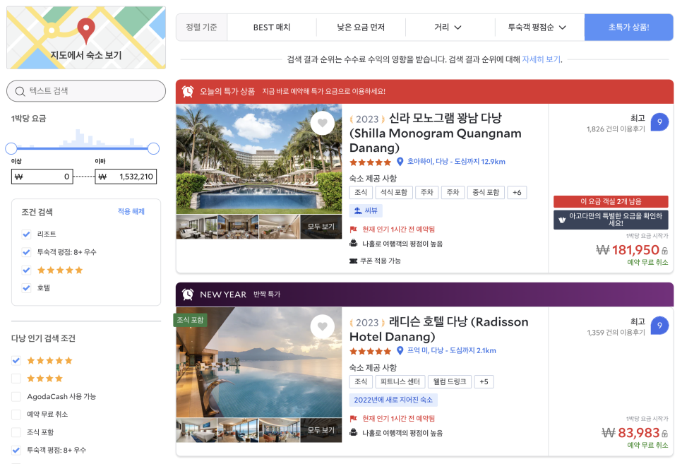Viewport: 682px width, 464px height.
Task: Click the score 9 badge for Radisson Hotel
Action: pos(659,325)
